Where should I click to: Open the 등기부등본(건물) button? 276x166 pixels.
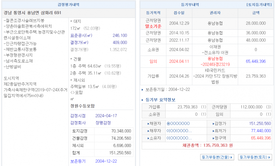(x=217, y=157)
